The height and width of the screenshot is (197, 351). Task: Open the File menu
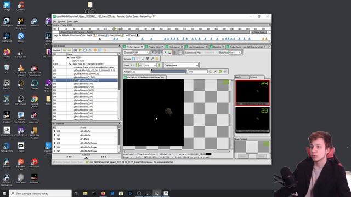click(x=54, y=22)
